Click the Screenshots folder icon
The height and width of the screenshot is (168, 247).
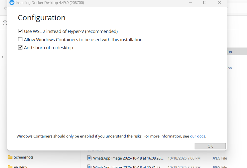click(10, 157)
